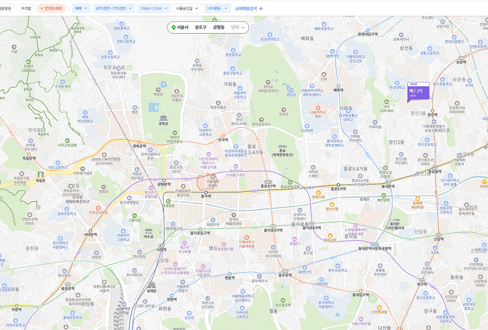
Task: Click the 충무로역 station marker
Action: (x=285, y=271)
